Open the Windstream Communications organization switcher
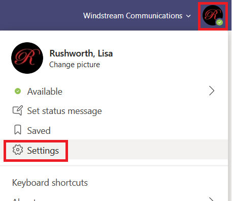This screenshot has height=201, width=232. click(137, 16)
